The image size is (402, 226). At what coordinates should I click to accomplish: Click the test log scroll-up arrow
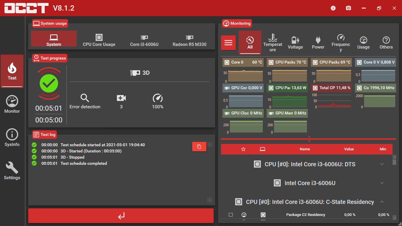click(210, 144)
